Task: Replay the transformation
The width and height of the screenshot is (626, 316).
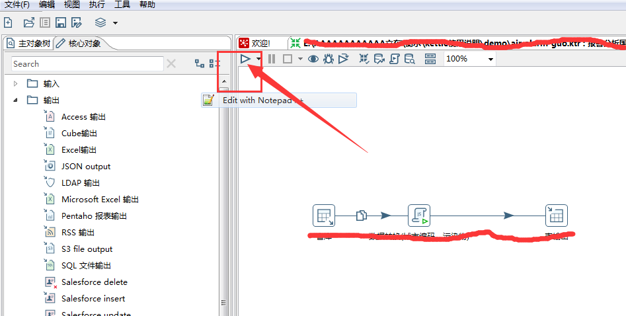Action: click(x=343, y=59)
